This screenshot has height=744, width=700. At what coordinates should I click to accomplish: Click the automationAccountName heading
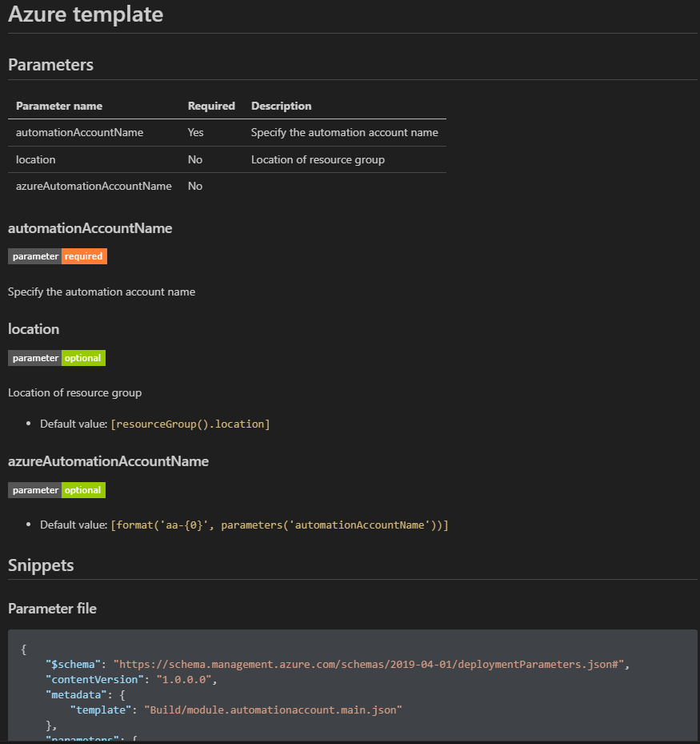coord(90,228)
